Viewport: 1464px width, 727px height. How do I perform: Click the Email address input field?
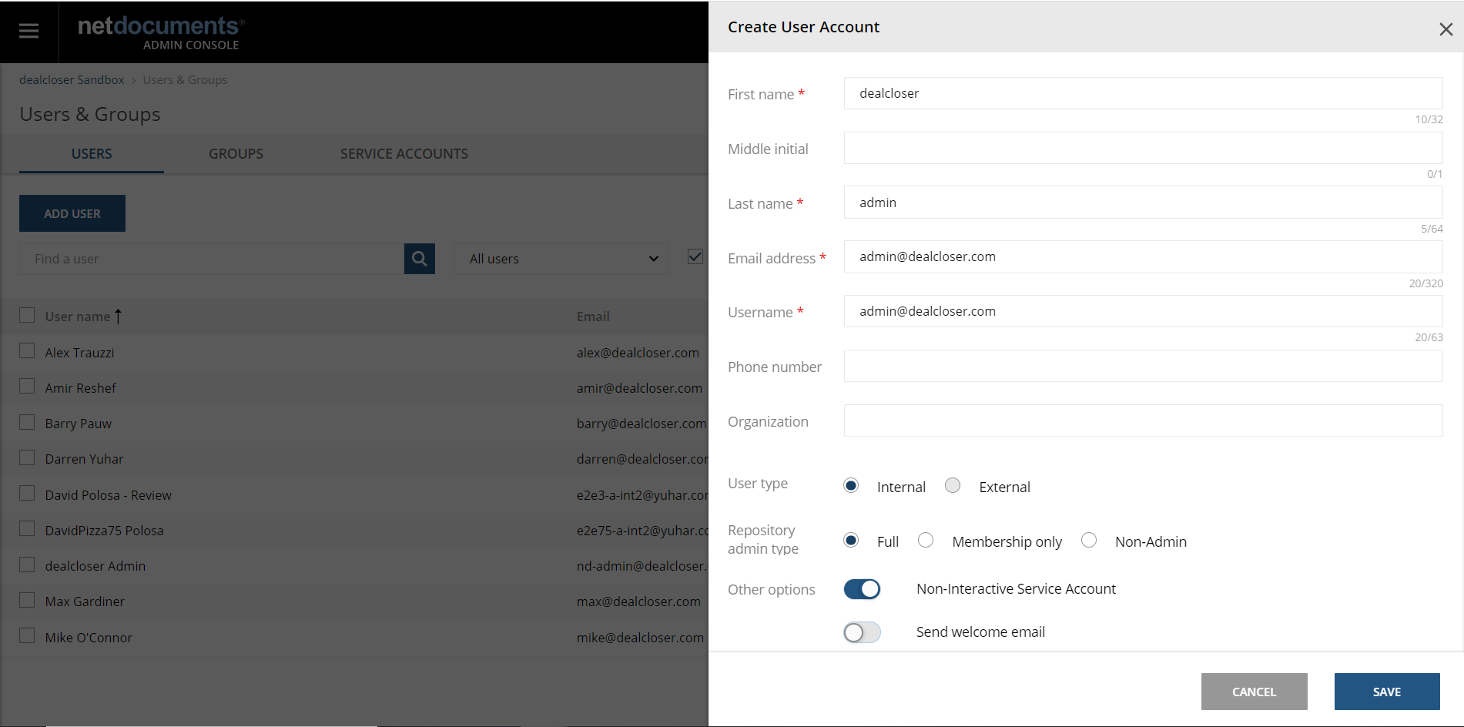1143,256
